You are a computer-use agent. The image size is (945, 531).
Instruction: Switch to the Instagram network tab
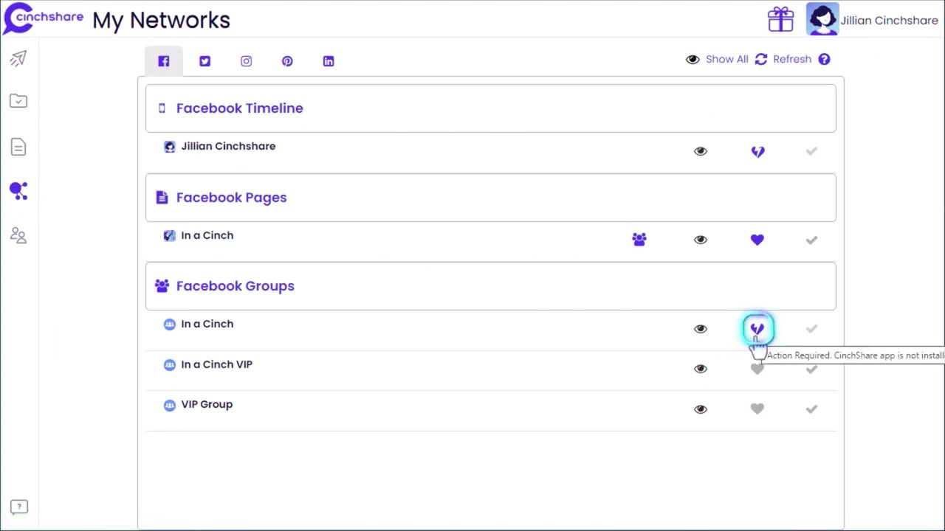(x=246, y=61)
